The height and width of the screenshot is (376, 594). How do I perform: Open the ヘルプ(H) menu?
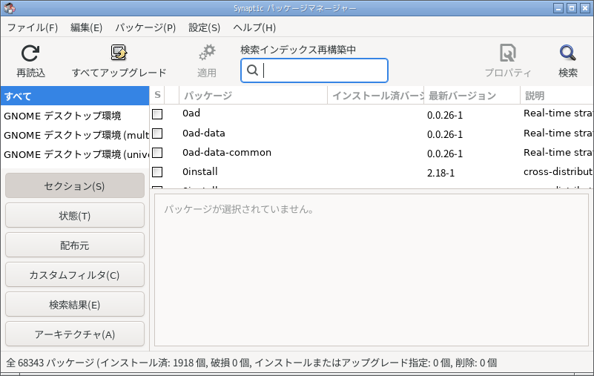[x=254, y=27]
